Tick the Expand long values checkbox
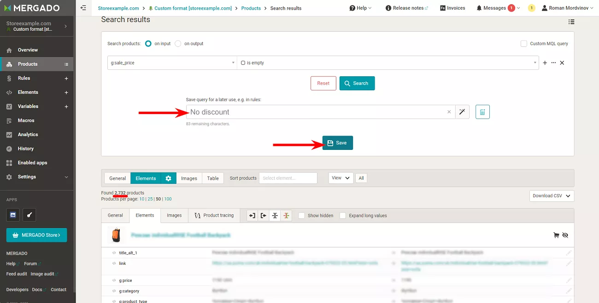This screenshot has width=599, height=303. (343, 215)
